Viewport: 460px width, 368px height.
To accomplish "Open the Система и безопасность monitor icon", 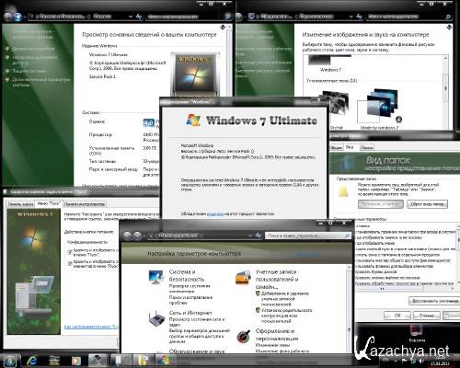I will pos(156,277).
